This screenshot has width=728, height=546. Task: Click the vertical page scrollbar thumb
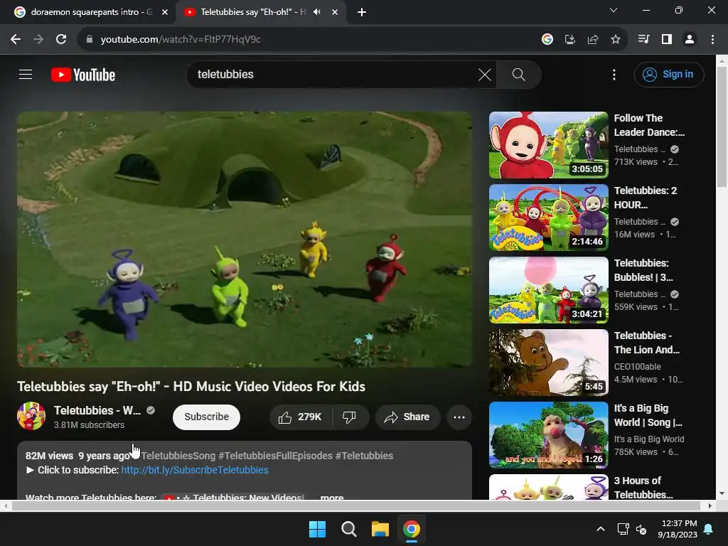(722, 127)
